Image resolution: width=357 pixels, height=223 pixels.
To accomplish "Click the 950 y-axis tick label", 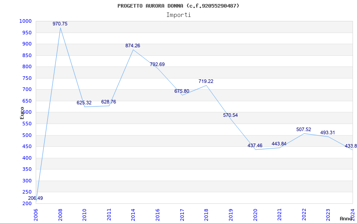I will [x=27, y=33].
